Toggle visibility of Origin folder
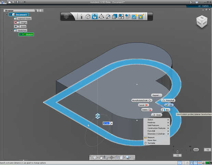Image resolution: width=212 pixels, height=165 pixels. [16, 22]
